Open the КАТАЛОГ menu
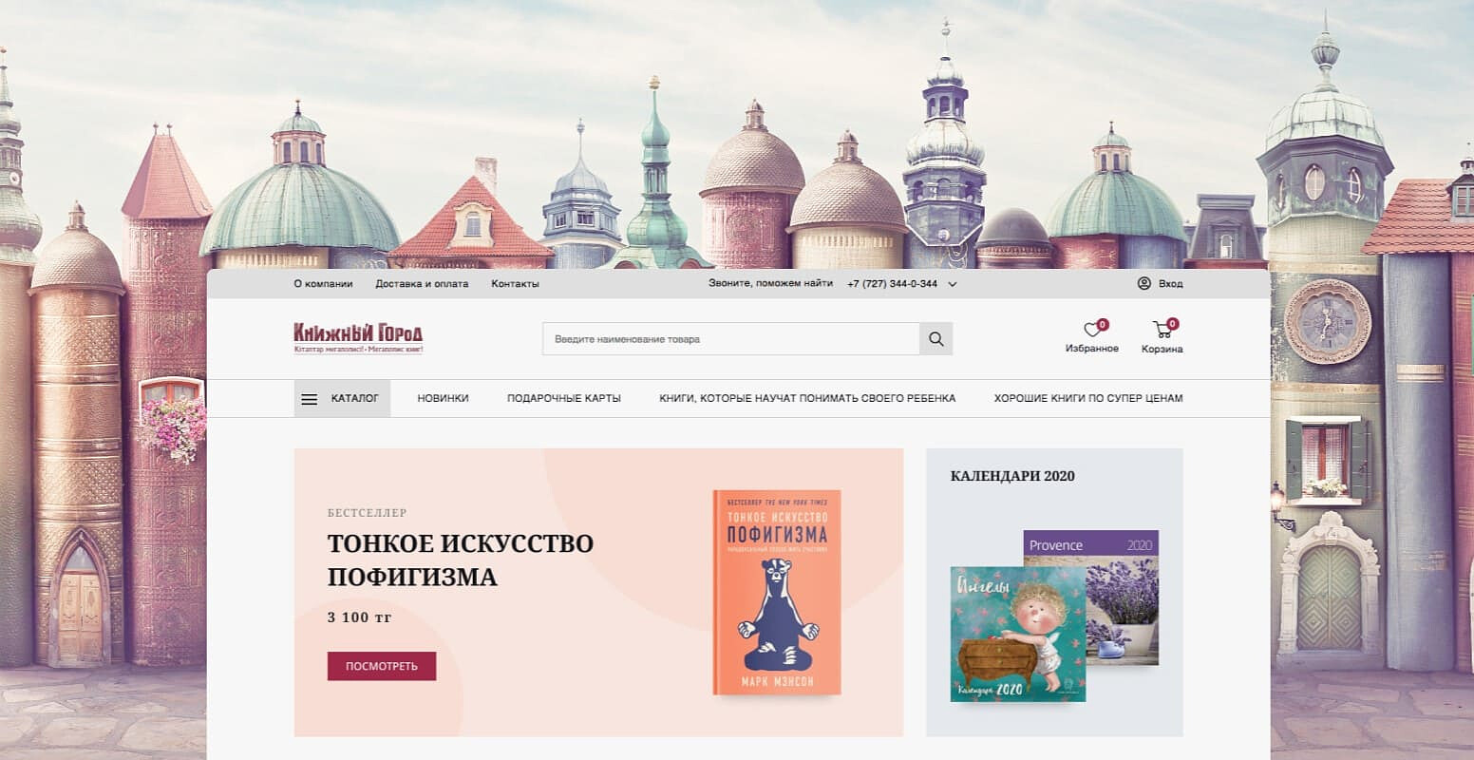Viewport: 1474px width, 760px height. (342, 399)
